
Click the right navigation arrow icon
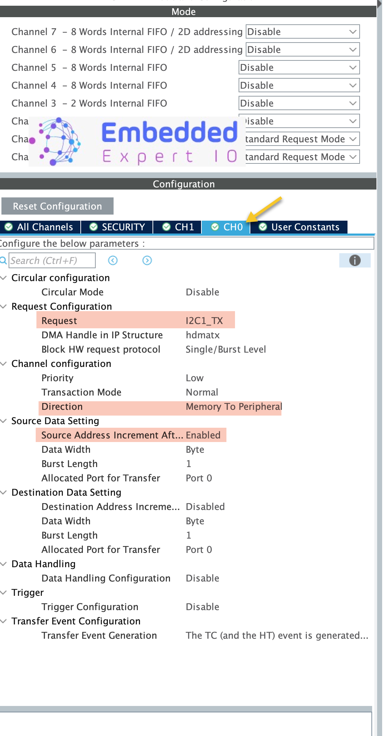tap(146, 261)
